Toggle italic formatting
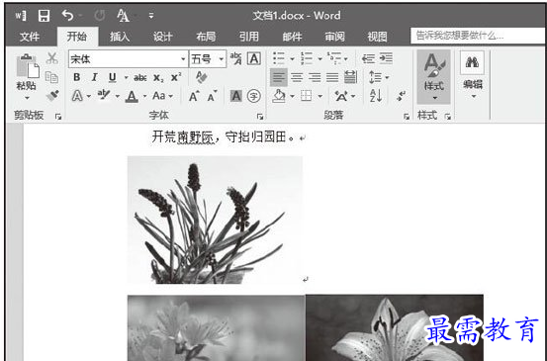Screen dimensions: 547x361 (x=94, y=77)
